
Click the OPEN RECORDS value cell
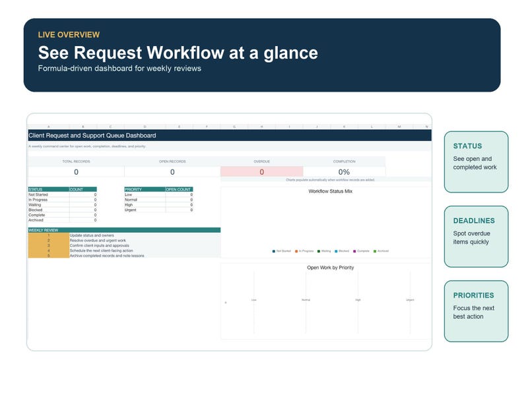[172, 172]
